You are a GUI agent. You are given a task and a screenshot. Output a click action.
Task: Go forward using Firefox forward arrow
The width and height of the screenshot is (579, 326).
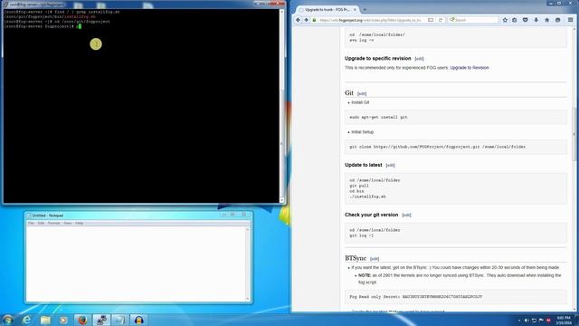(306, 20)
